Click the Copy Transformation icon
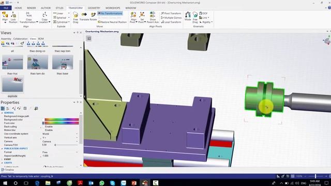Image resolution: width=331 pixels, height=186 pixels. tap(29, 15)
